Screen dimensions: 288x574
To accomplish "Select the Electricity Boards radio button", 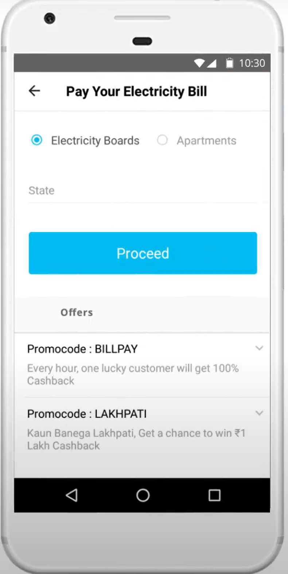I will tap(37, 140).
